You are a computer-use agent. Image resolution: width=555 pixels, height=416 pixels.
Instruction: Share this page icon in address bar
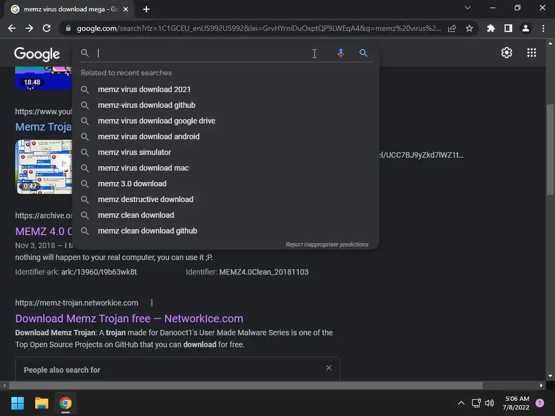[452, 28]
